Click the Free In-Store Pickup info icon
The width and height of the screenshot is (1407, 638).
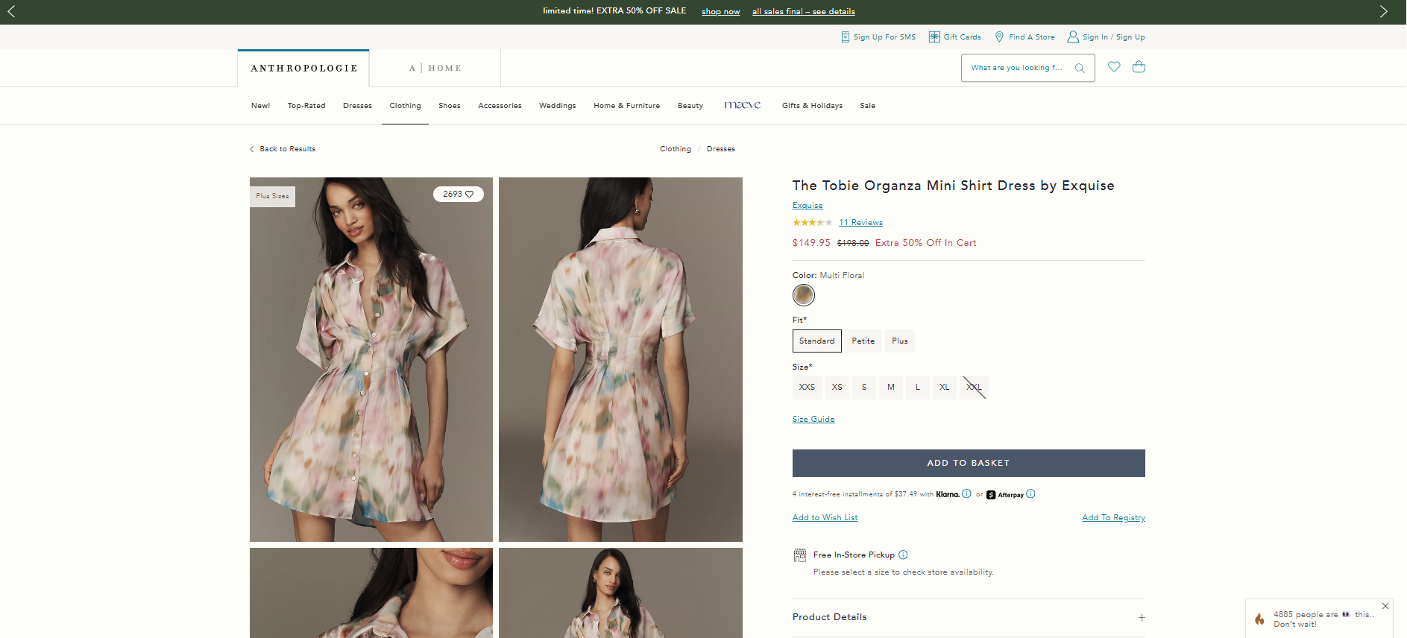click(903, 555)
